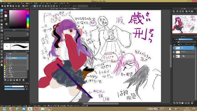
Task: Select the Magic Wand tool
Action: 2,41
